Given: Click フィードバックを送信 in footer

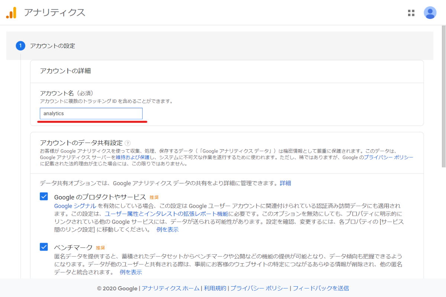Looking at the screenshot, I should pyautogui.click(x=321, y=288).
